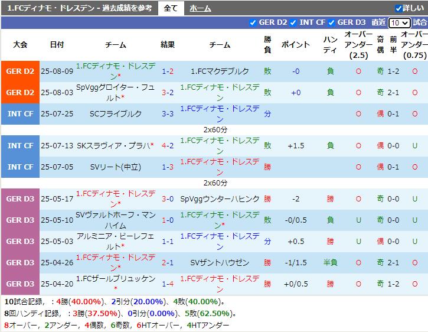
Task: Click the 10試合記録 summary line
Action: point(115,302)
